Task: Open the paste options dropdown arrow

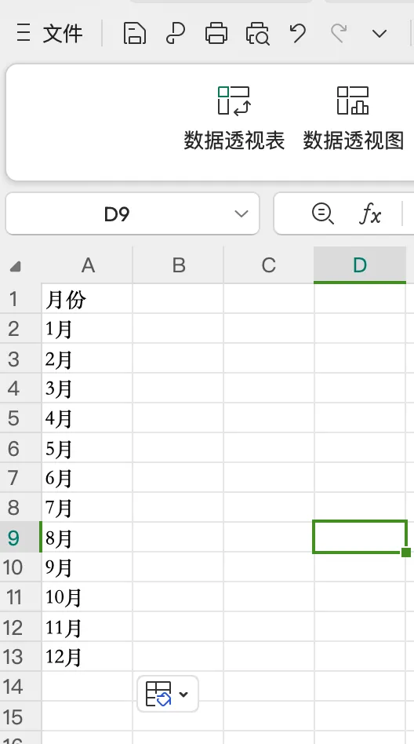Action: pos(183,695)
